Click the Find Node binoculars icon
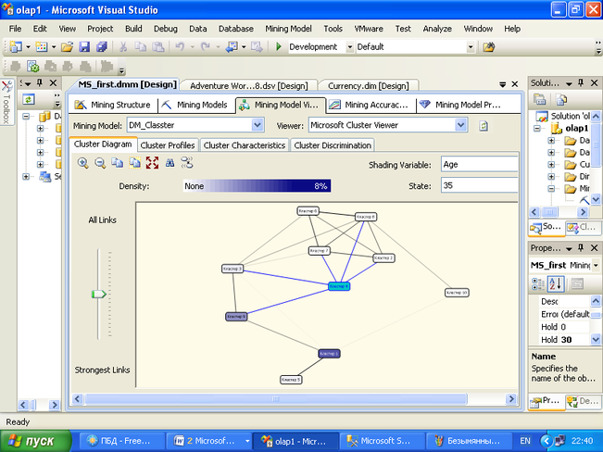Screen dimensions: 603x452 (170, 163)
